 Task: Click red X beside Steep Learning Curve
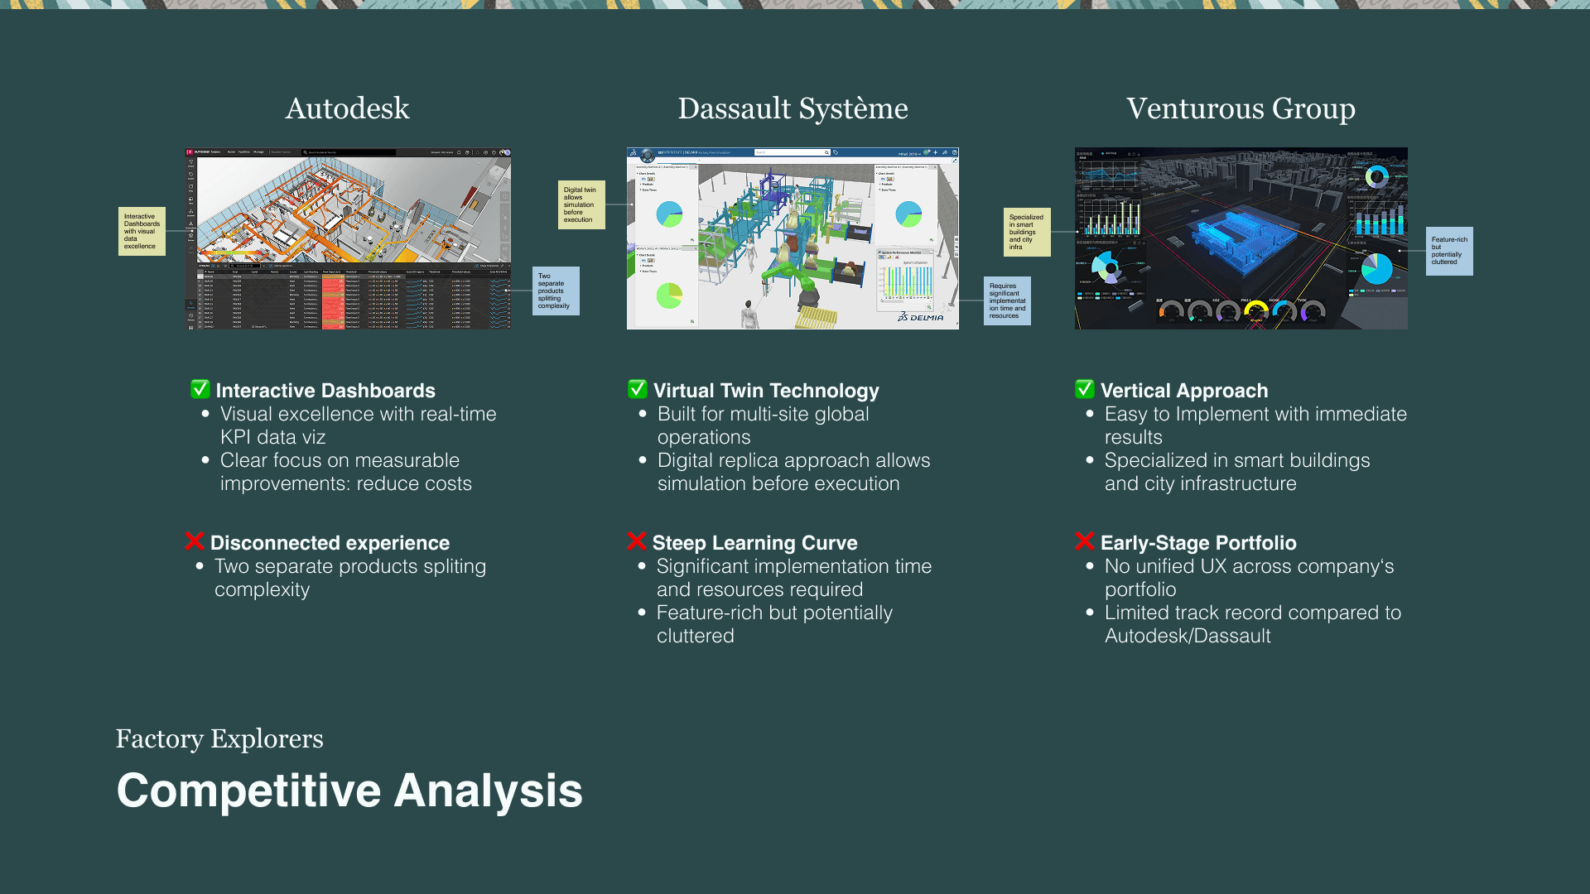[636, 541]
